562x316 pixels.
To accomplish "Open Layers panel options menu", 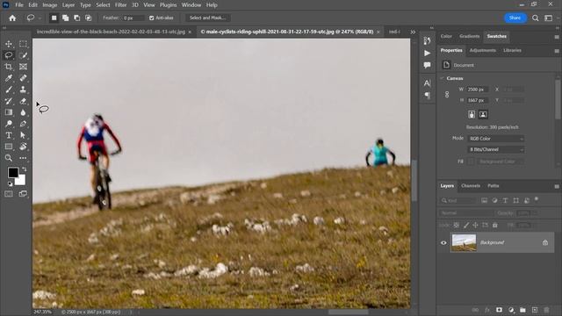I will (x=557, y=186).
